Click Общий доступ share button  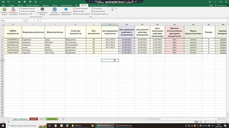(x=221, y=5)
